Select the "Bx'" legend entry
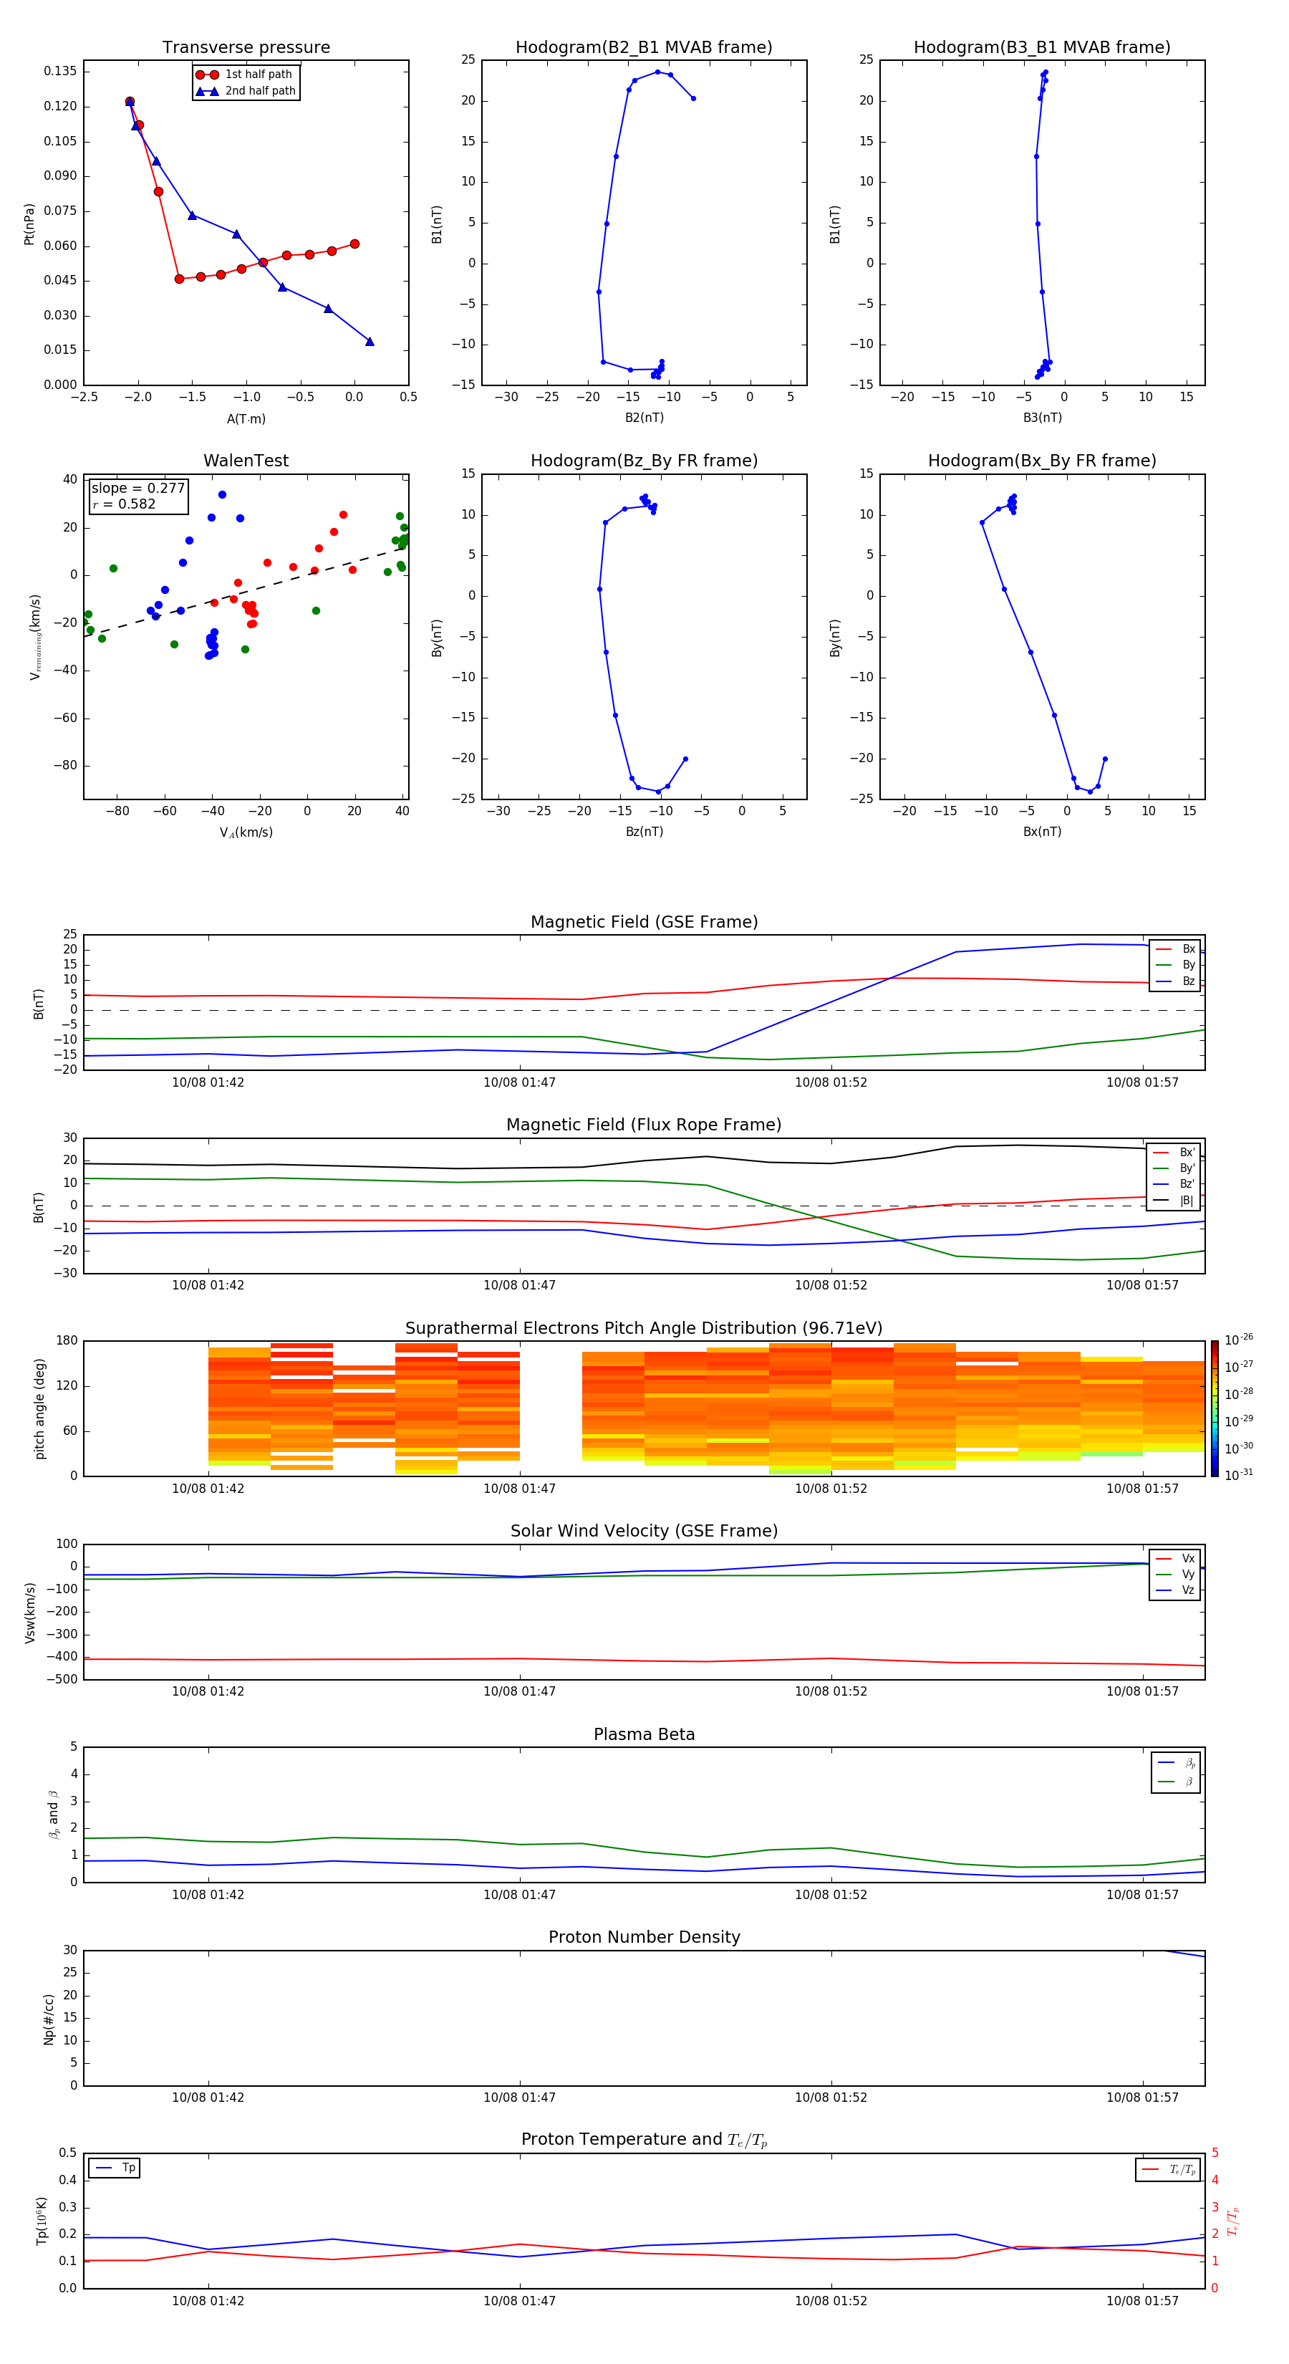The width and height of the screenshot is (1289, 2364). click(x=1175, y=1153)
